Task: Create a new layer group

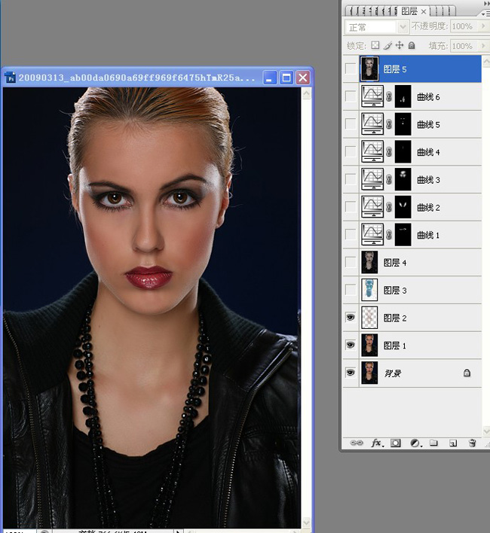Action: (433, 443)
